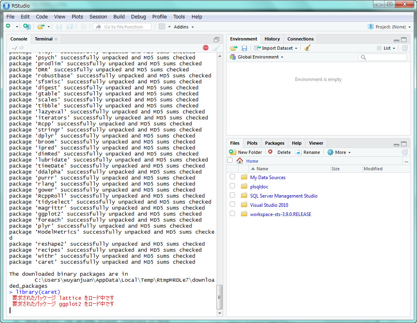
Task: Click the Clear console broom icon
Action: [x=216, y=48]
